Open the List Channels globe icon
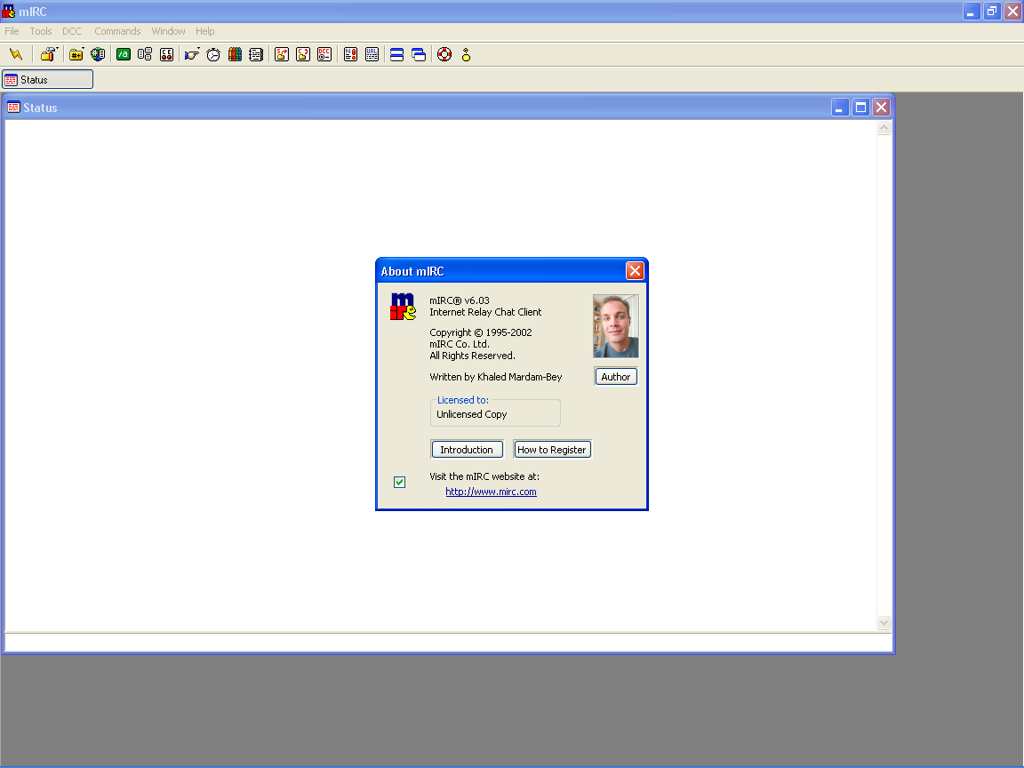 (x=98, y=55)
